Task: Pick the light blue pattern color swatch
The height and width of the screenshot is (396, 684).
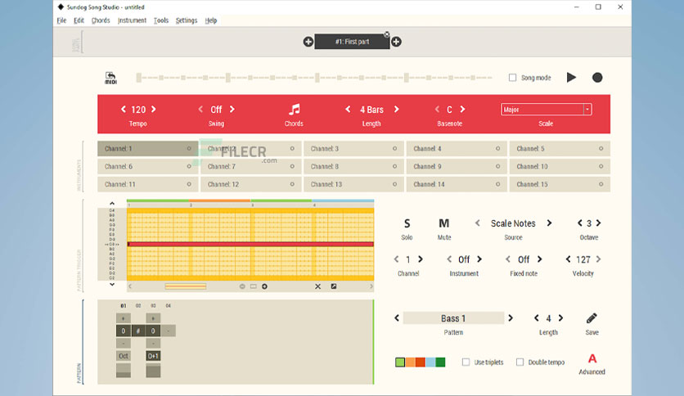Action: point(430,362)
